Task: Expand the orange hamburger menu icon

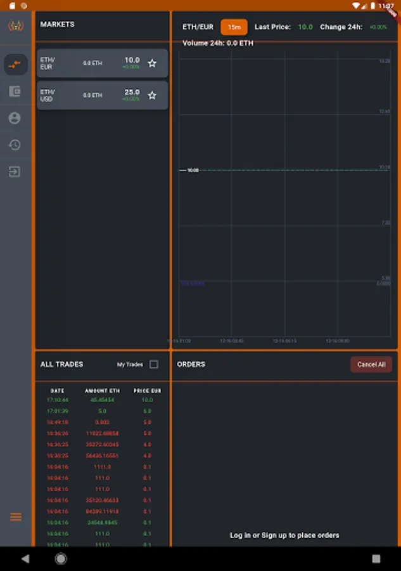Action: [x=16, y=516]
